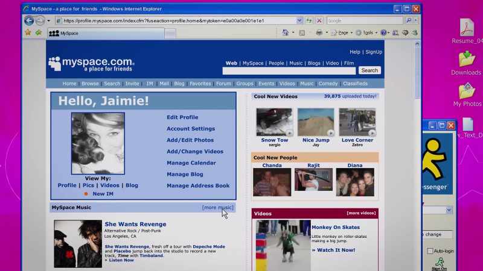Click the Pics link under View My
The height and width of the screenshot is (271, 483).
88,185
